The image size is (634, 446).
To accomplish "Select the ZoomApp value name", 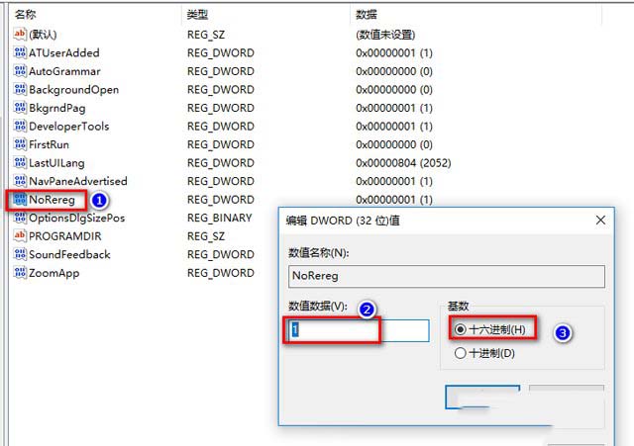I will pos(54,273).
